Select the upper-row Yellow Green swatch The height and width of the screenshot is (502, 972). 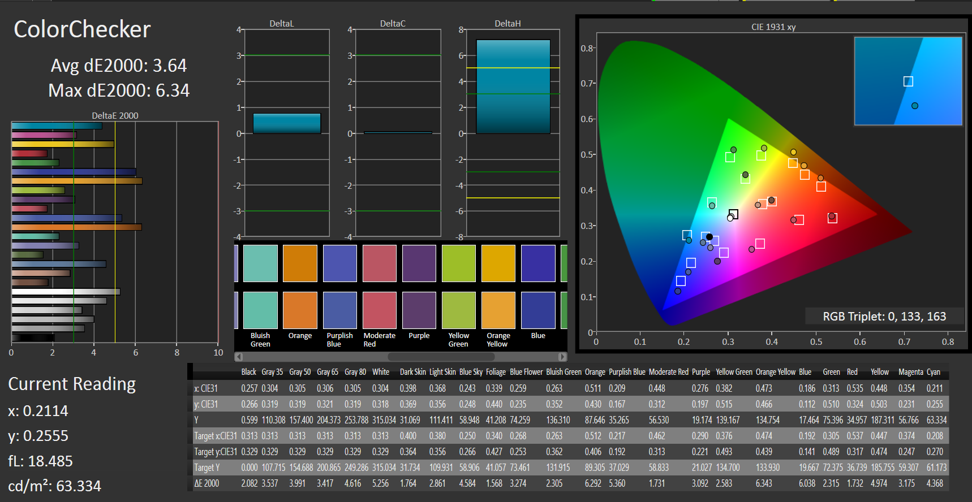[x=458, y=263]
